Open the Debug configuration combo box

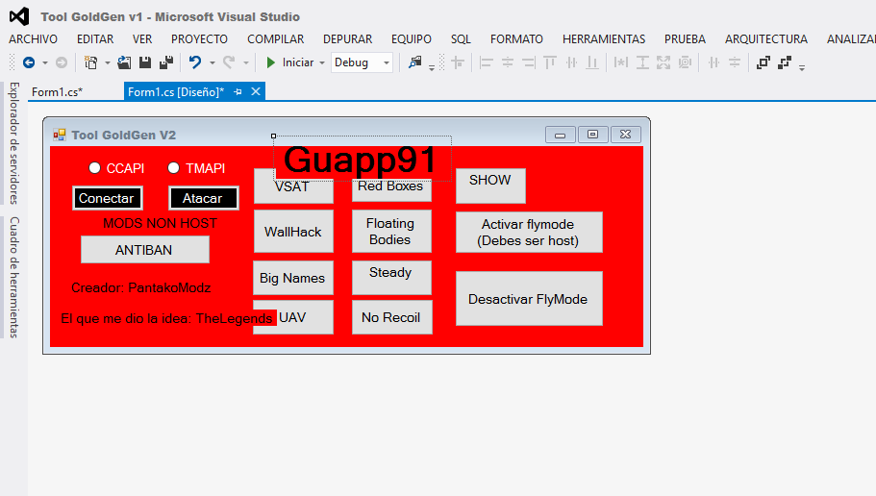tap(362, 62)
